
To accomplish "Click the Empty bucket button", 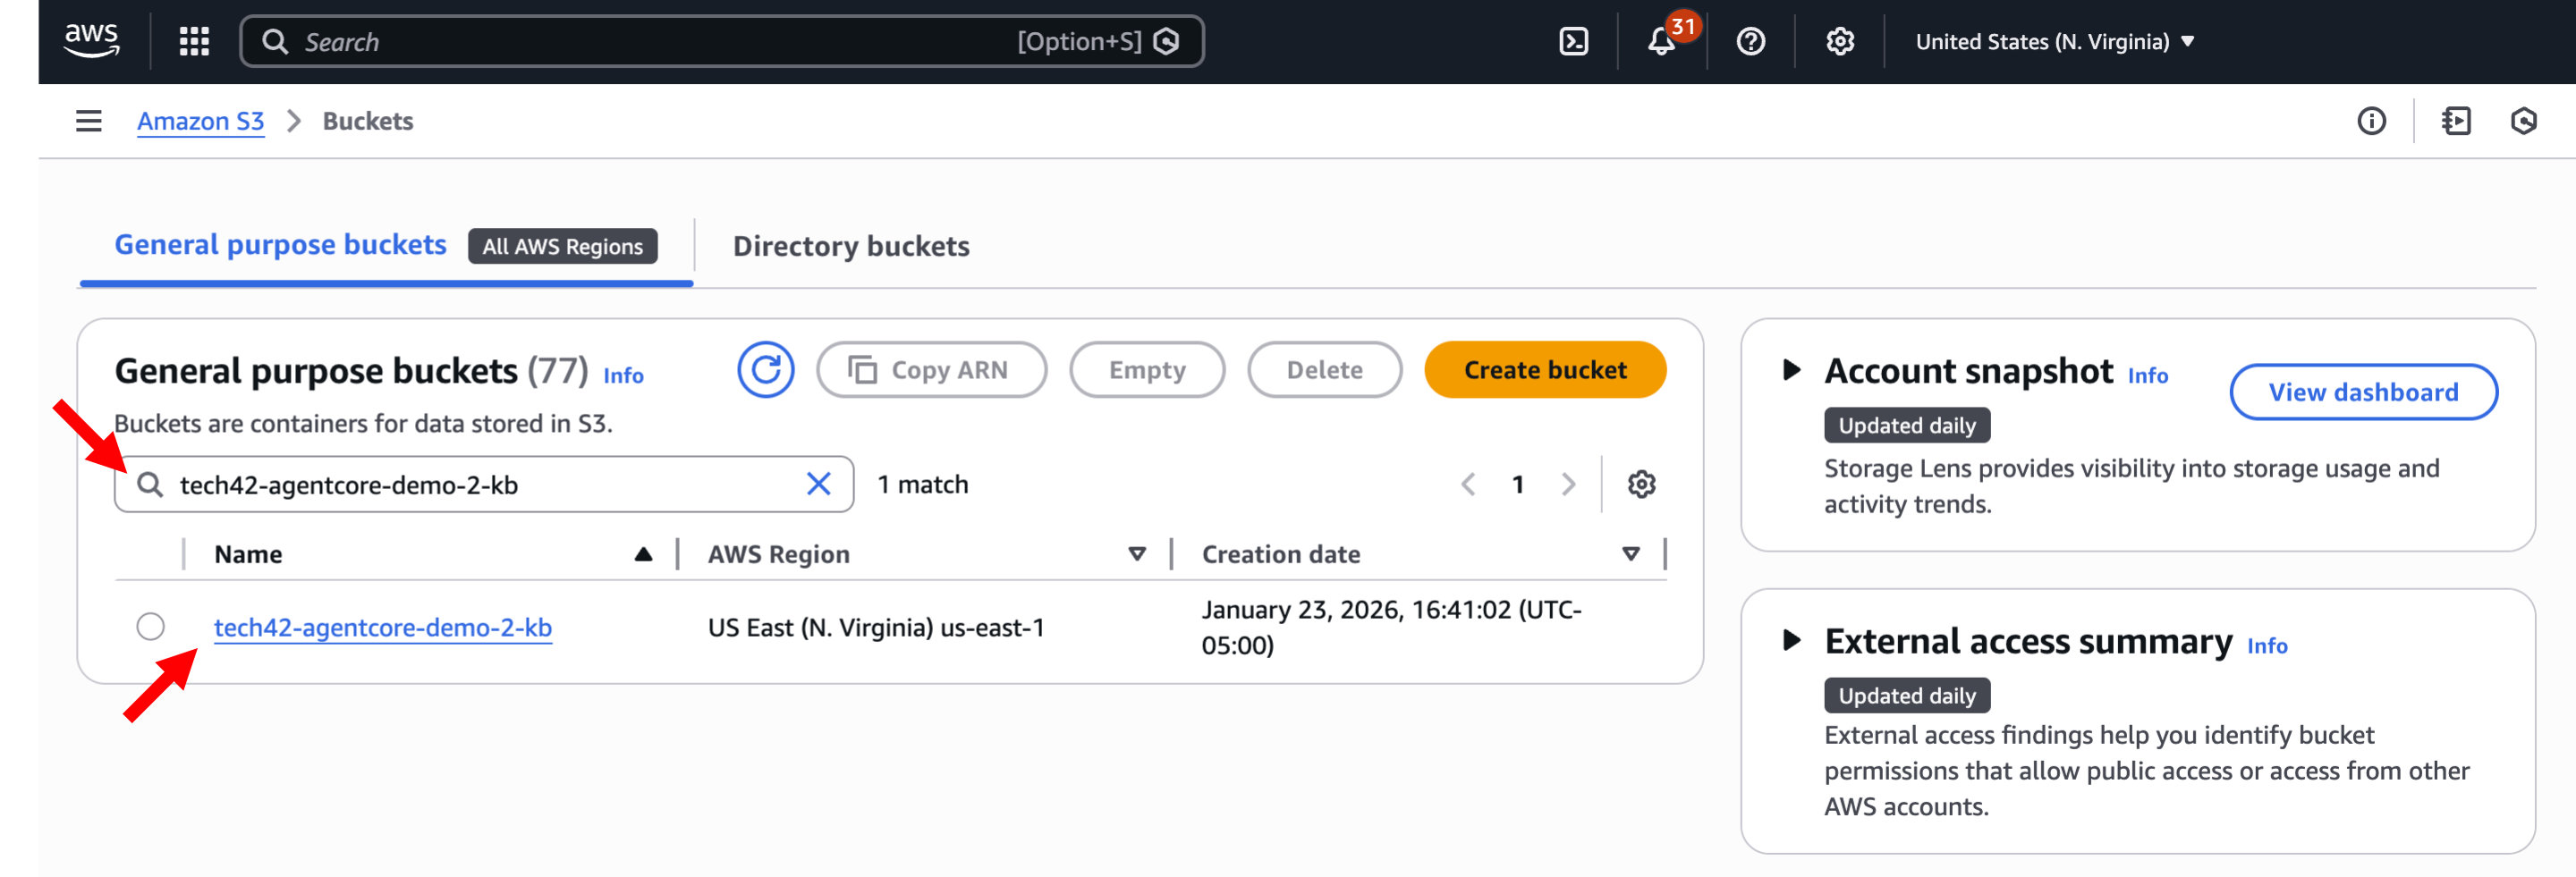I will pyautogui.click(x=1147, y=369).
